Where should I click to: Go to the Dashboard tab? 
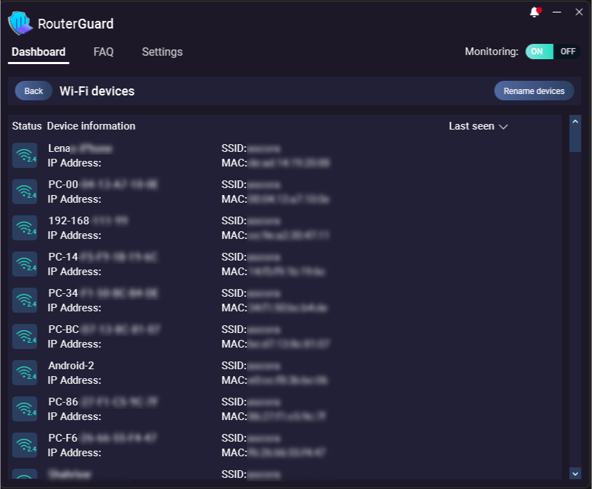[39, 52]
